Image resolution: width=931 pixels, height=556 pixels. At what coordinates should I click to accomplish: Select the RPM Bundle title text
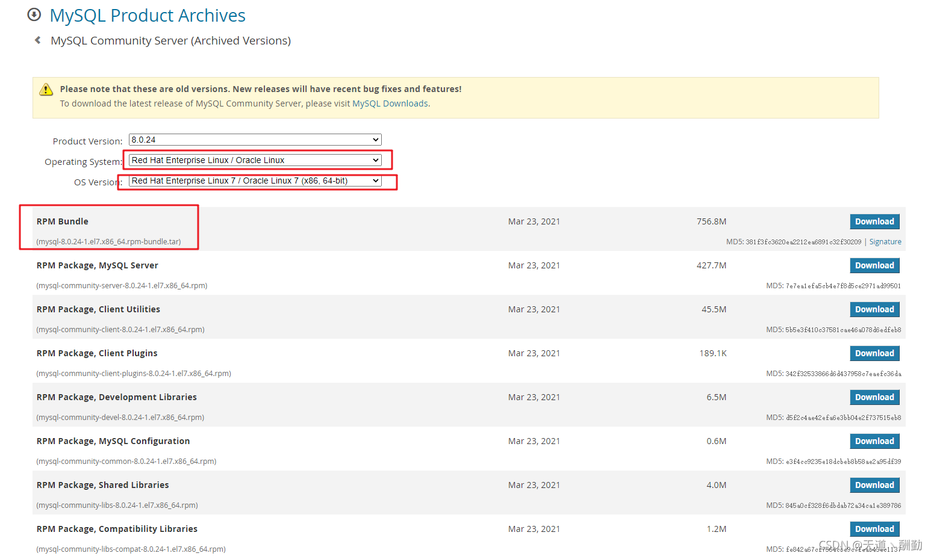[x=63, y=221]
